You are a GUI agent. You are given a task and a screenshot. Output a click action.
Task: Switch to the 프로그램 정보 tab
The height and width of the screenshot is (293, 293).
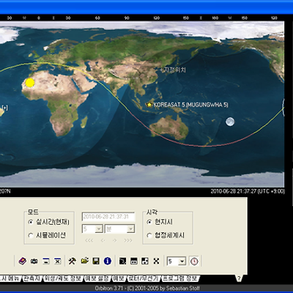(180, 278)
